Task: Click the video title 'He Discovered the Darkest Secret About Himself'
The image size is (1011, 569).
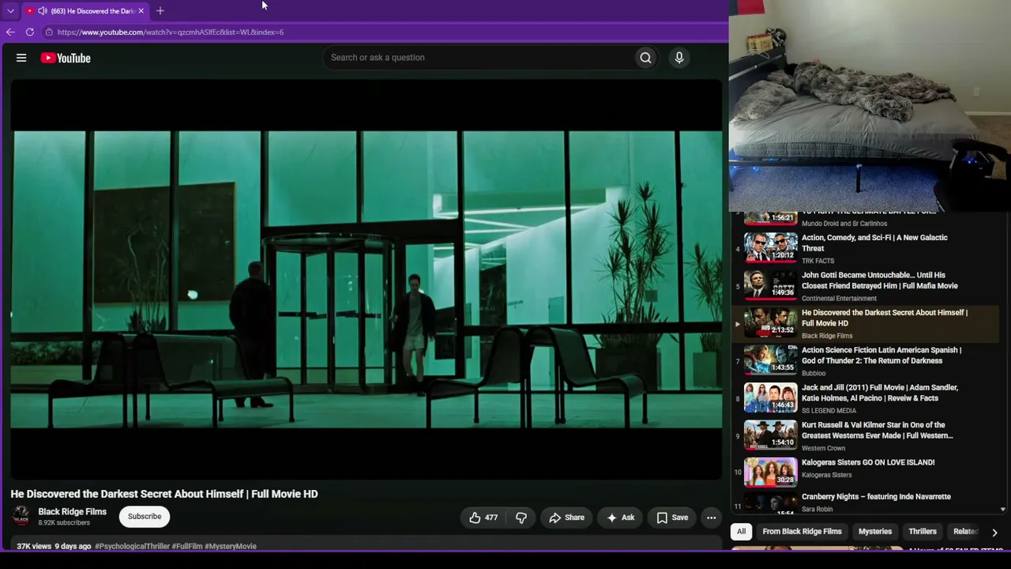Action: (x=164, y=494)
